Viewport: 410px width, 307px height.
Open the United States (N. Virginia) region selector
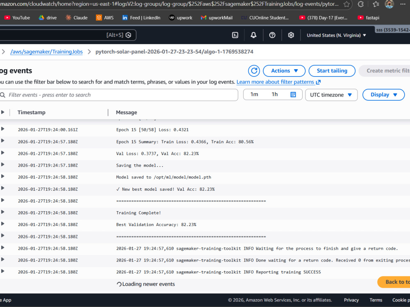tap(336, 35)
